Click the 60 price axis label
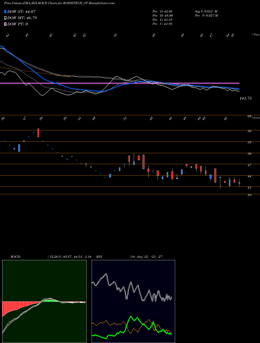This screenshot has height=343, width=260. (249, 116)
